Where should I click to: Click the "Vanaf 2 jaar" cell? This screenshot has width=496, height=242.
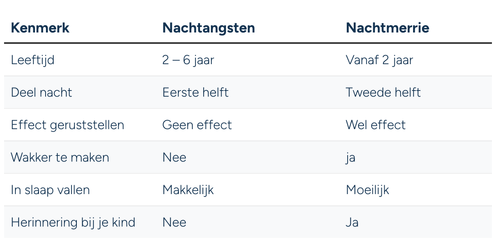pyautogui.click(x=379, y=60)
